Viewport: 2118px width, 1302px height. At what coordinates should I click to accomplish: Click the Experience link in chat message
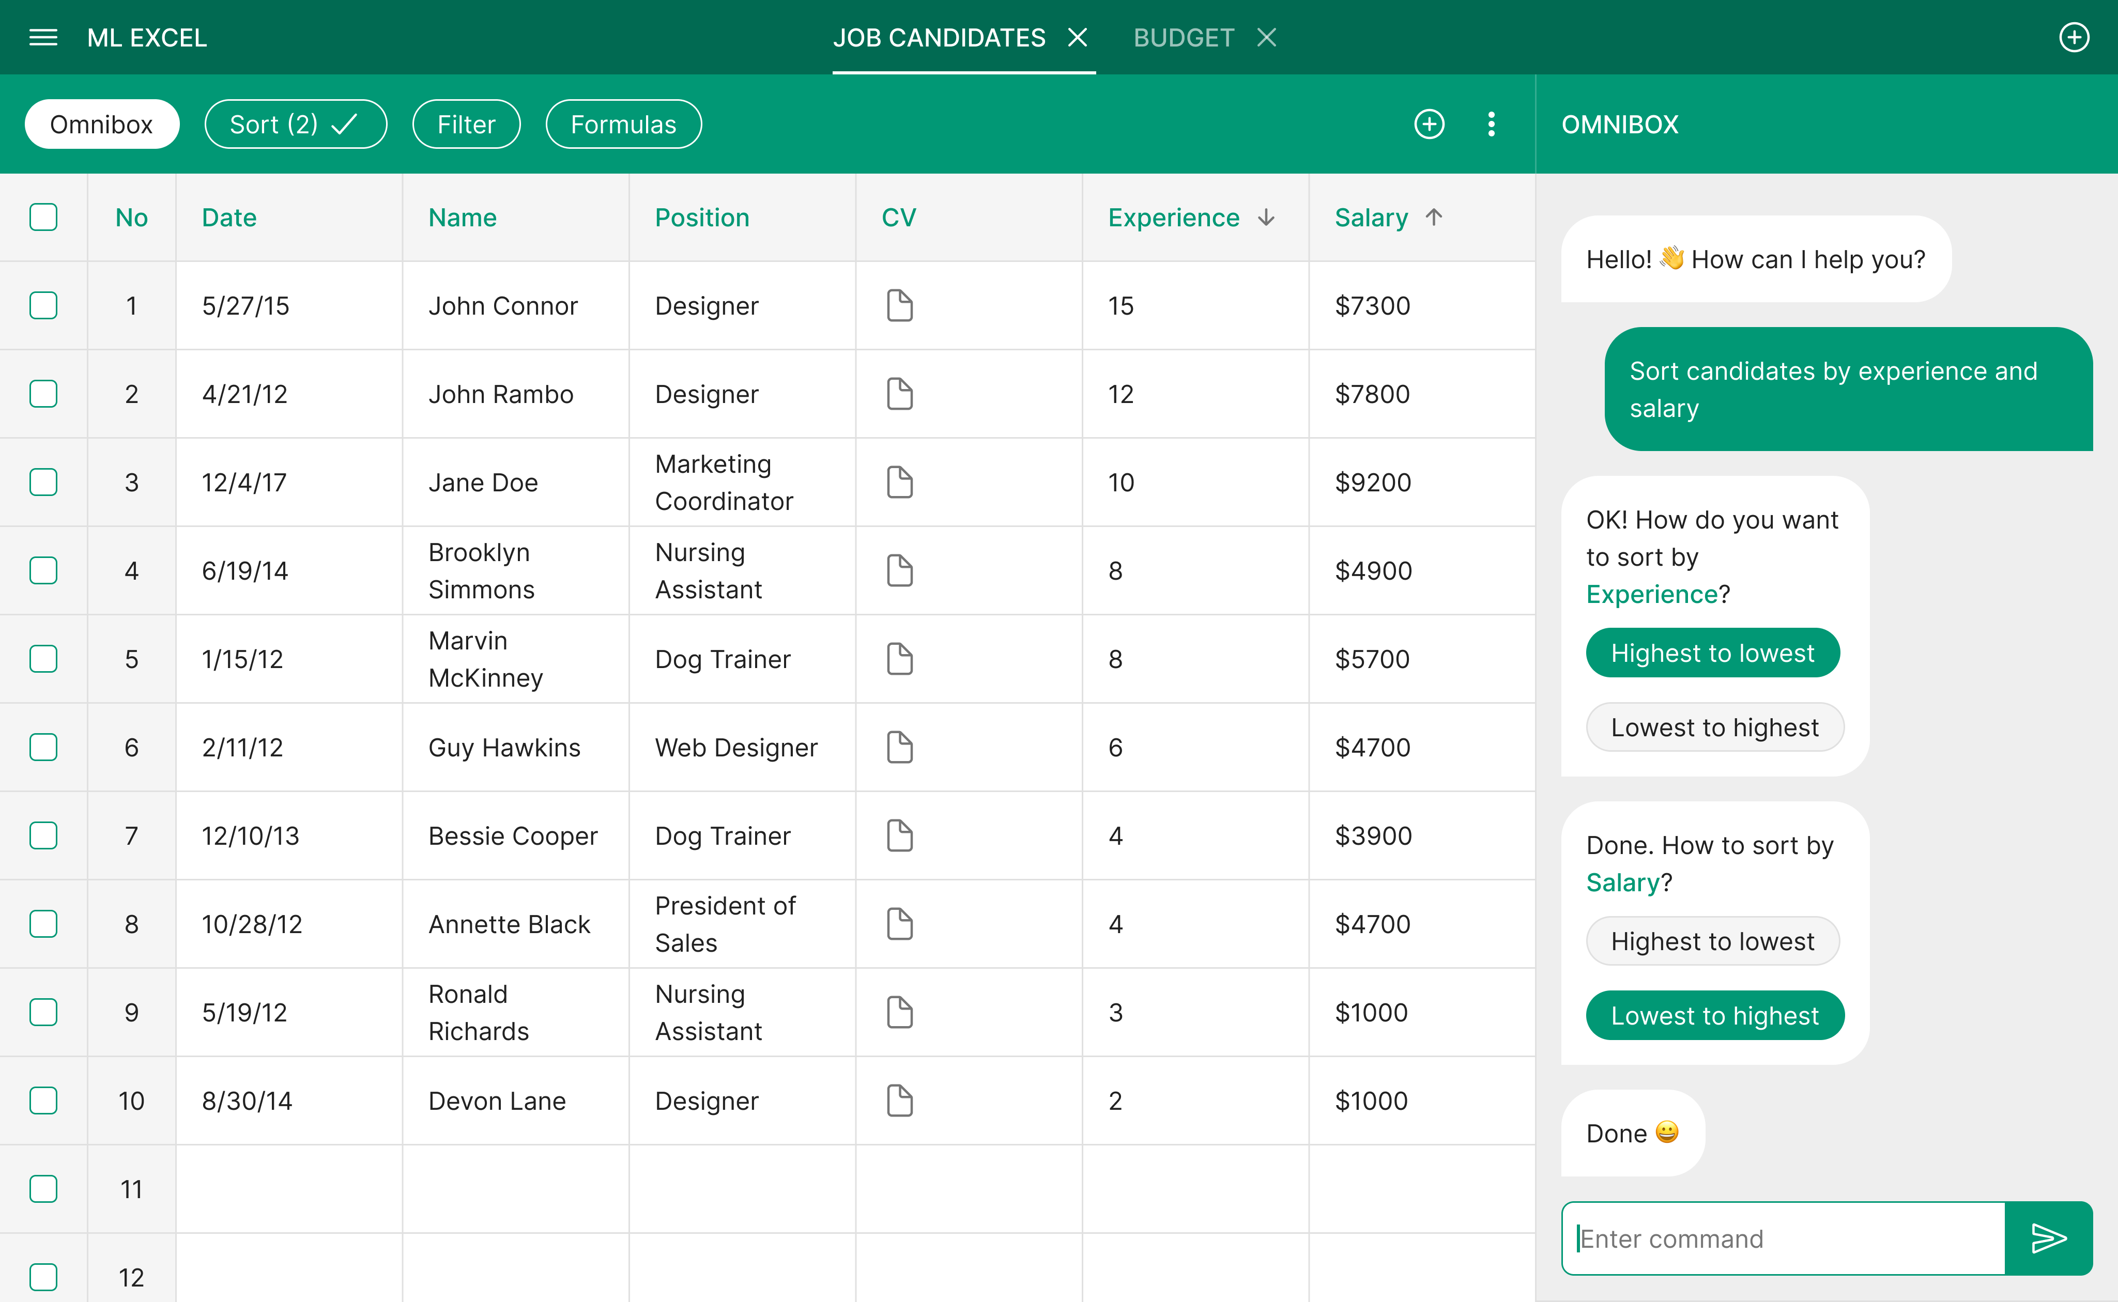1652,594
